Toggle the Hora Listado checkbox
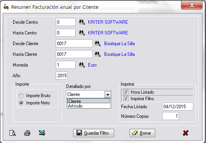Viewport: 206px width, 143px height. pos(126,92)
